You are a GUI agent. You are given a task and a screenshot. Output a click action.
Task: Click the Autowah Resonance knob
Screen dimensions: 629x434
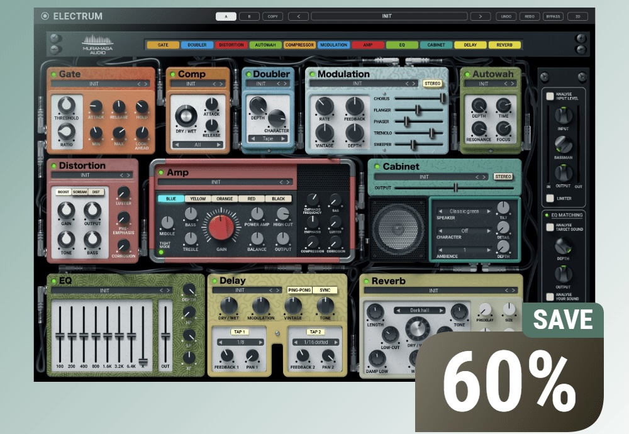click(479, 129)
